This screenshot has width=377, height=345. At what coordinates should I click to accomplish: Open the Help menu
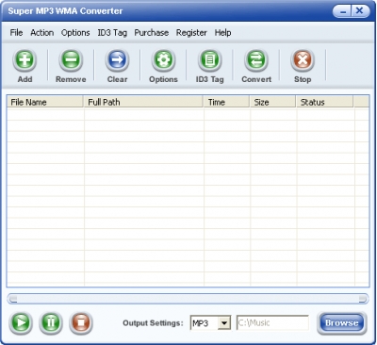click(x=222, y=33)
